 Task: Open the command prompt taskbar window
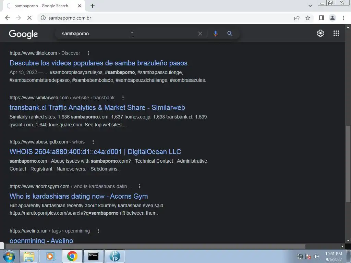coord(93,256)
